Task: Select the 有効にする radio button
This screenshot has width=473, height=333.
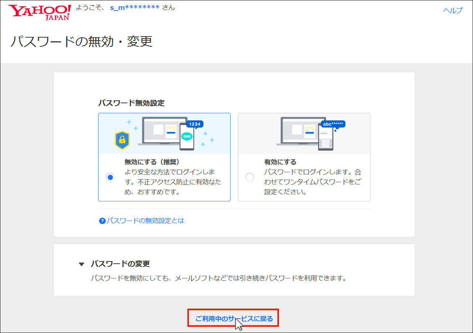Action: pos(250,177)
